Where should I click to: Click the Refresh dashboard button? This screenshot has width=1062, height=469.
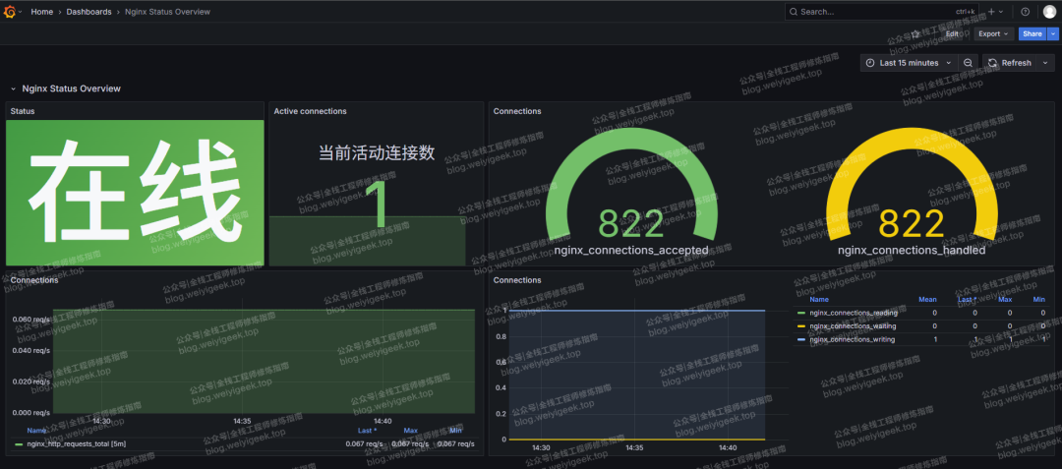coord(1009,63)
